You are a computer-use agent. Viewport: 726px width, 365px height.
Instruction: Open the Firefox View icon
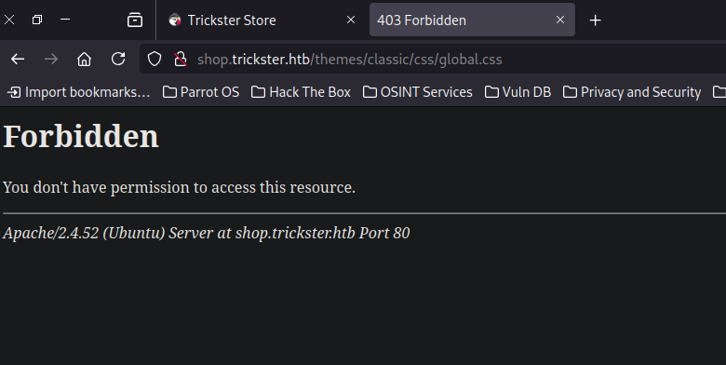(x=135, y=20)
